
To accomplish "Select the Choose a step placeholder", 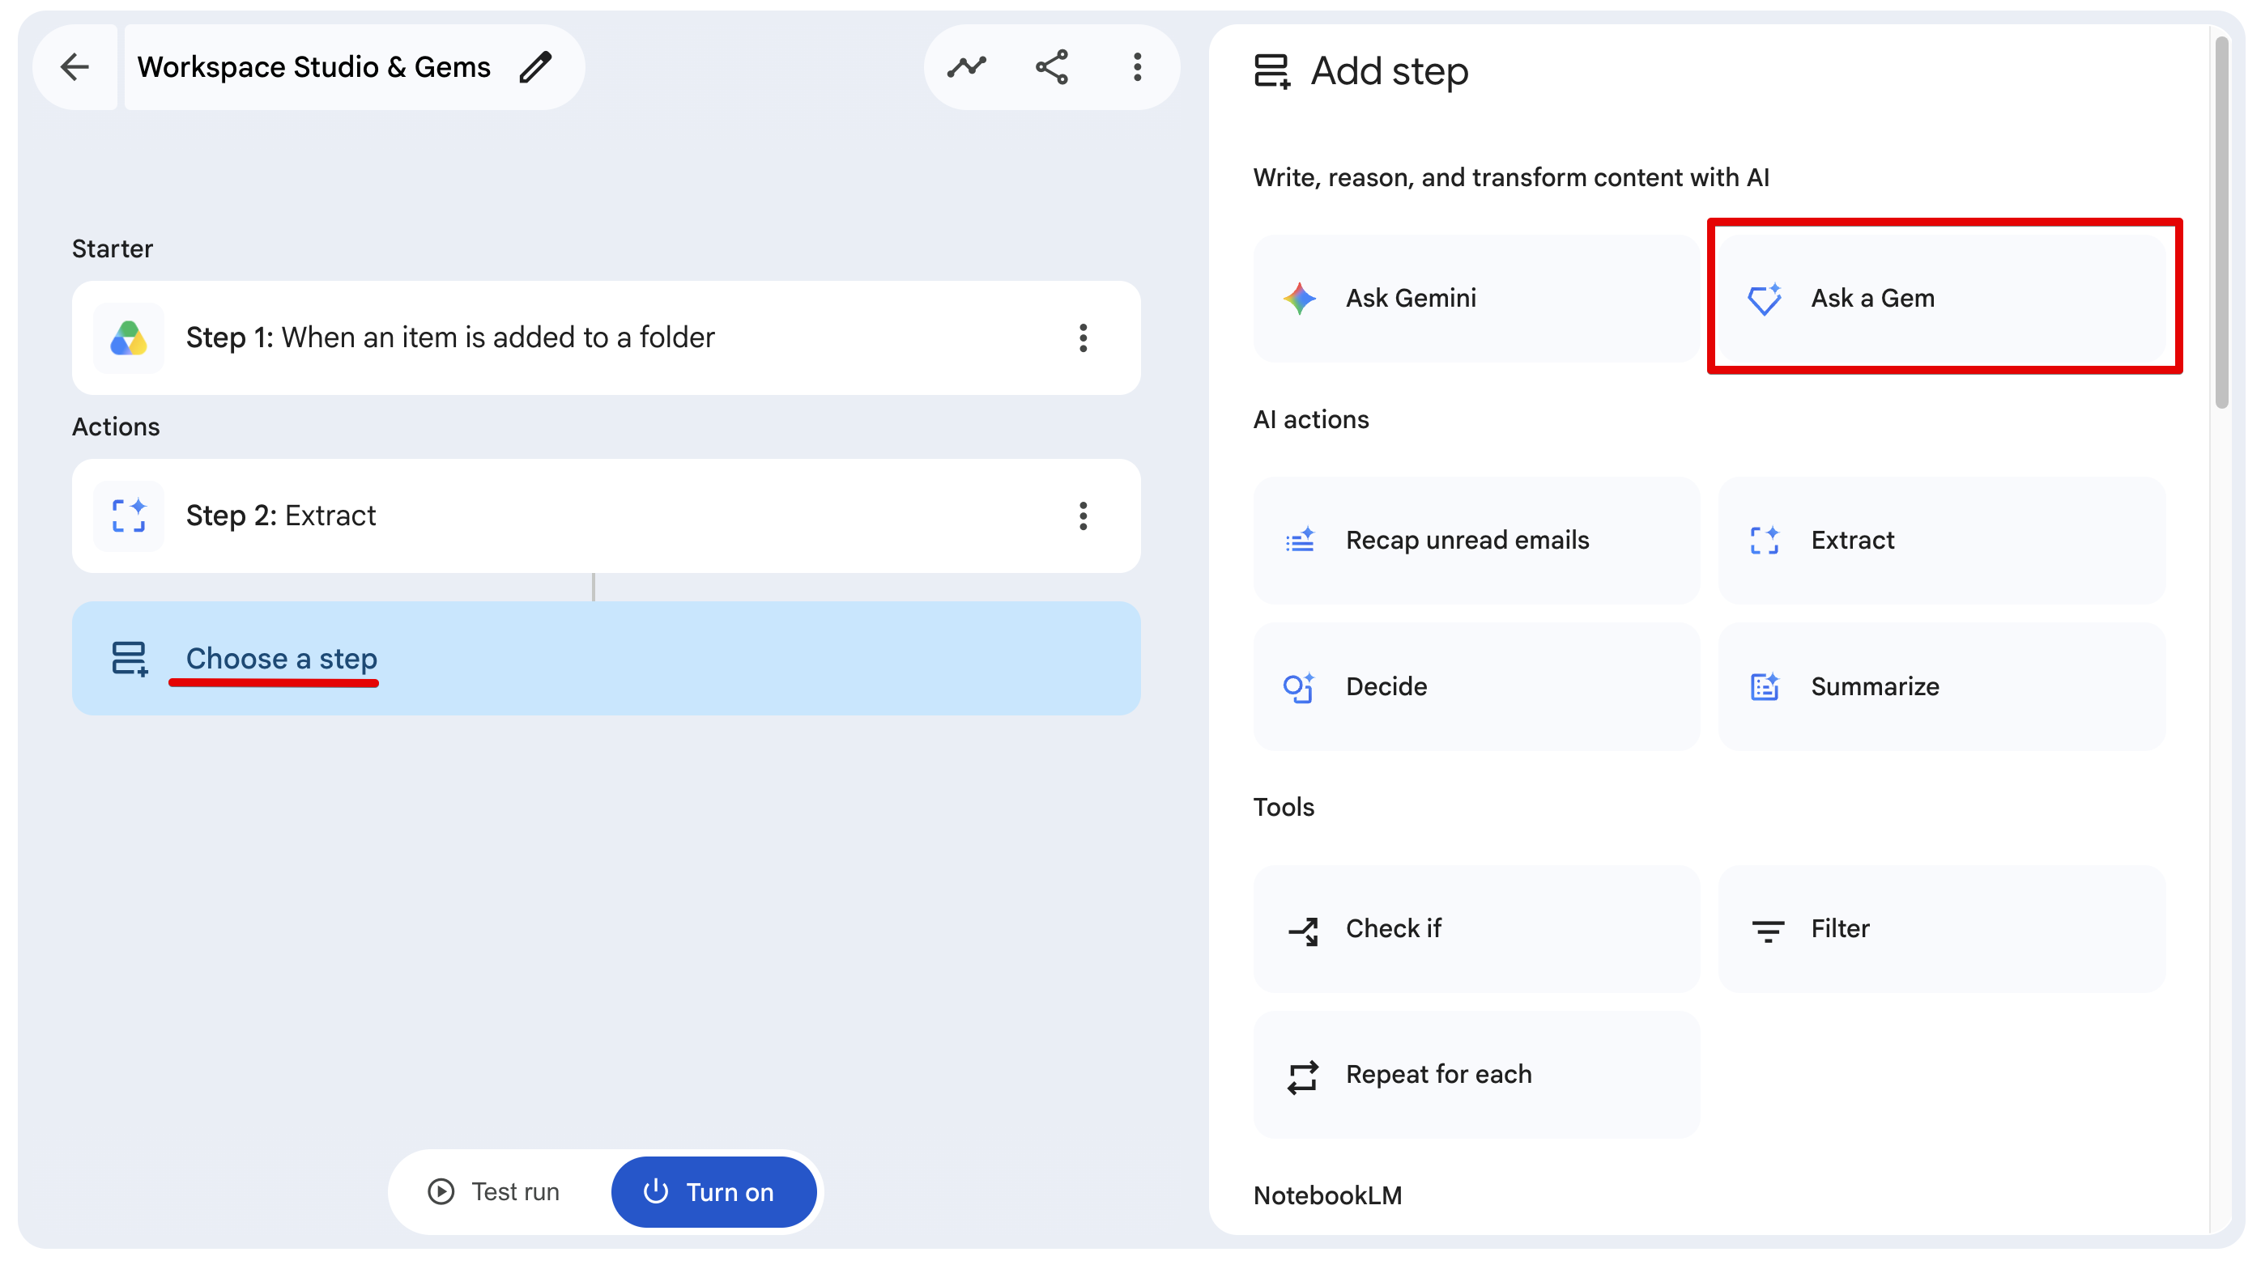I will pyautogui.click(x=606, y=659).
